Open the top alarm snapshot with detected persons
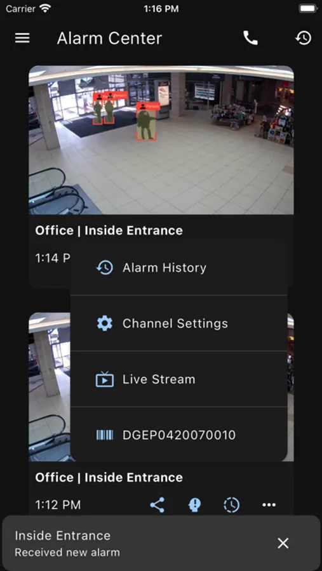This screenshot has width=322, height=571. [x=161, y=140]
